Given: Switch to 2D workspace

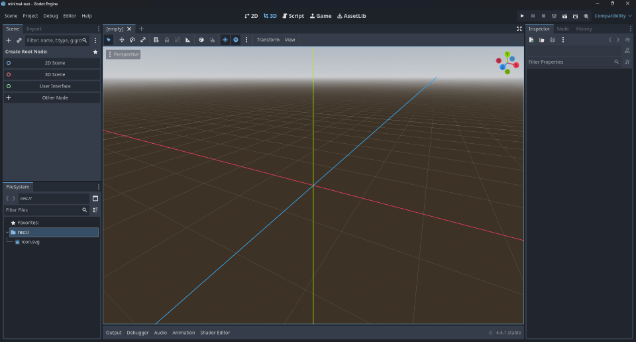Looking at the screenshot, I should 251,16.
